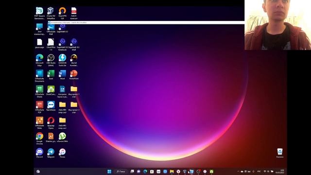Screen dimensions: 311x175
Task: Select the PDF file desktop icon
Action: click(x=74, y=13)
